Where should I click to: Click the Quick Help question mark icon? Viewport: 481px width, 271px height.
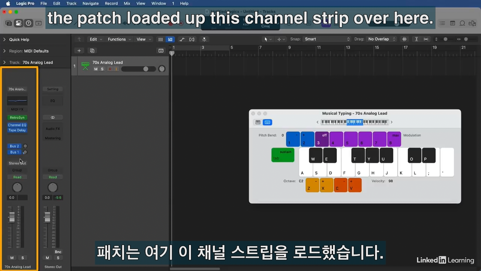[x=29, y=23]
